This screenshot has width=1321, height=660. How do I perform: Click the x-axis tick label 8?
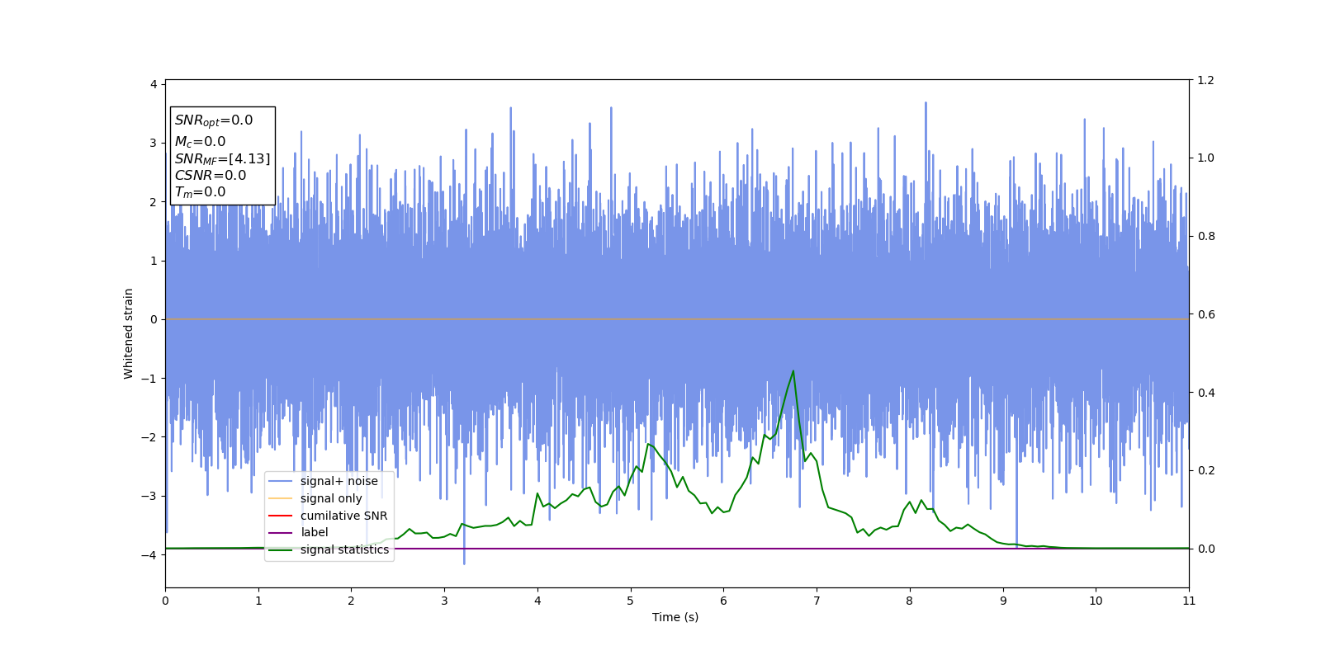910,601
